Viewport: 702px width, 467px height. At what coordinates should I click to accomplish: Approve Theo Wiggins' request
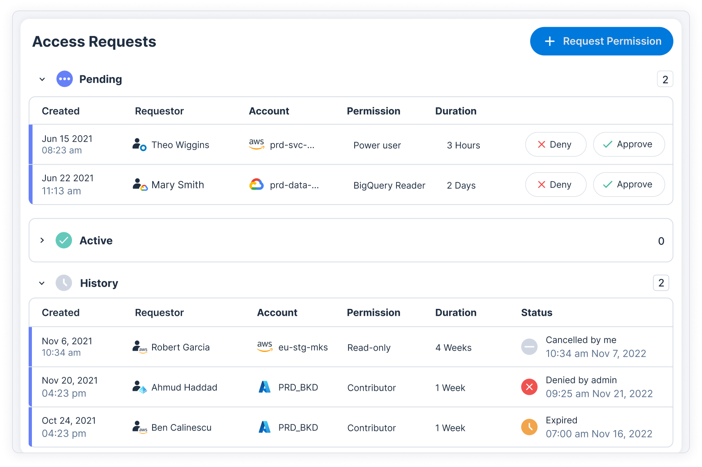pyautogui.click(x=629, y=145)
